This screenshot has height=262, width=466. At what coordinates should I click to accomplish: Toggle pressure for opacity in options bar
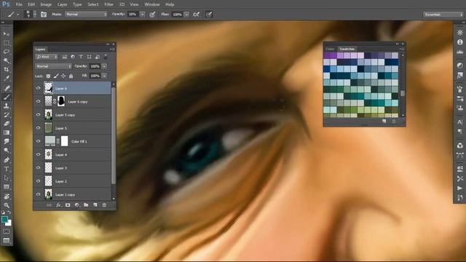(x=152, y=15)
